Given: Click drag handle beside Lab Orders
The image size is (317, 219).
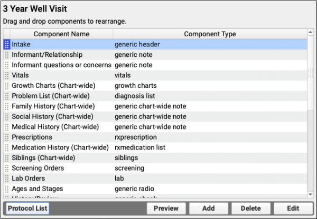Looking at the screenshot, I should 7,178.
